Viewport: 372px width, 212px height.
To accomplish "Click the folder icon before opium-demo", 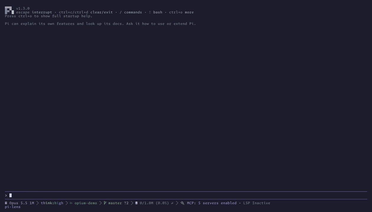I will 71,203.
